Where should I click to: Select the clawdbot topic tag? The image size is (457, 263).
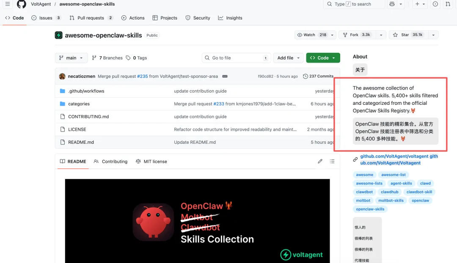364,192
